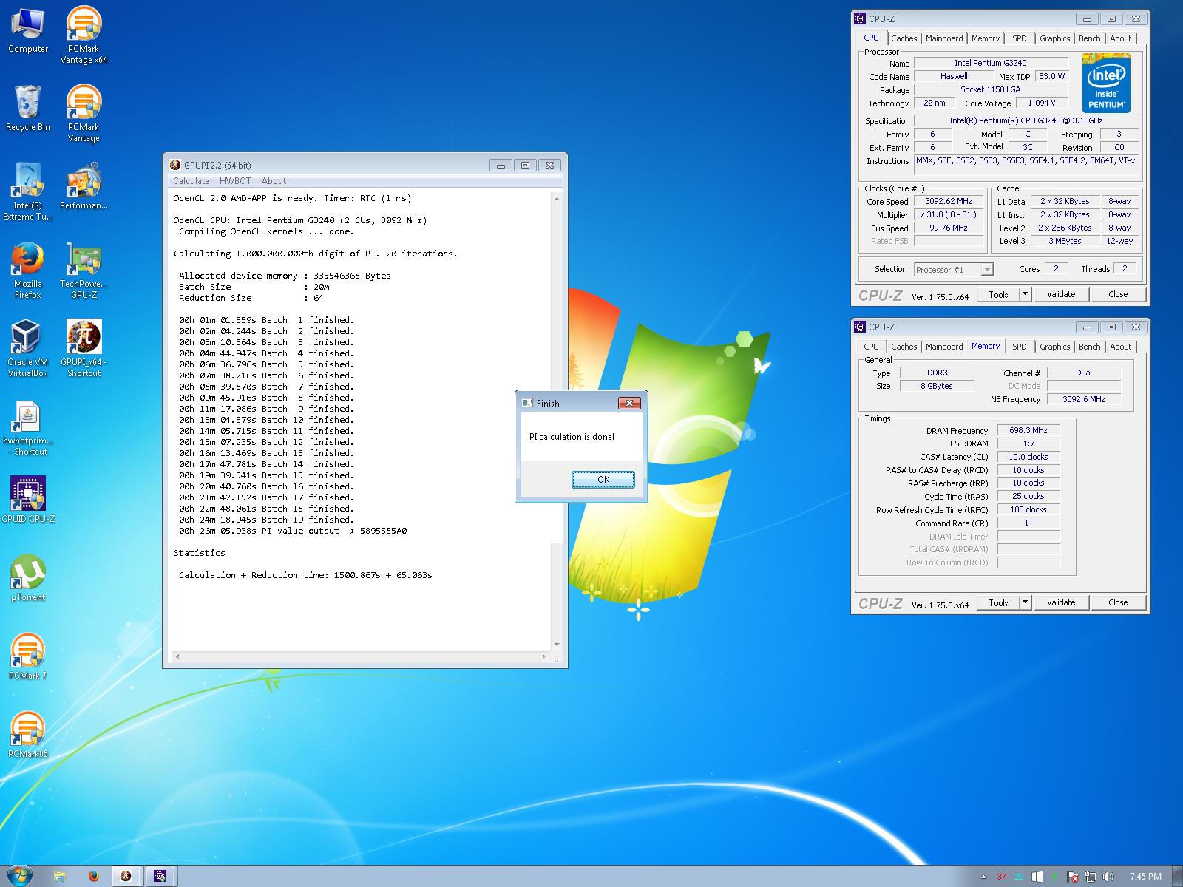The image size is (1183, 887).
Task: Launch Intel(R) Extreme Tuning shortcut
Action: coord(28,192)
